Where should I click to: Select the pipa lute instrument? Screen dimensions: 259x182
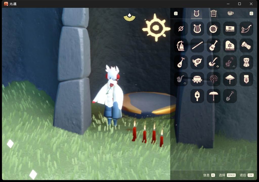coord(181,62)
